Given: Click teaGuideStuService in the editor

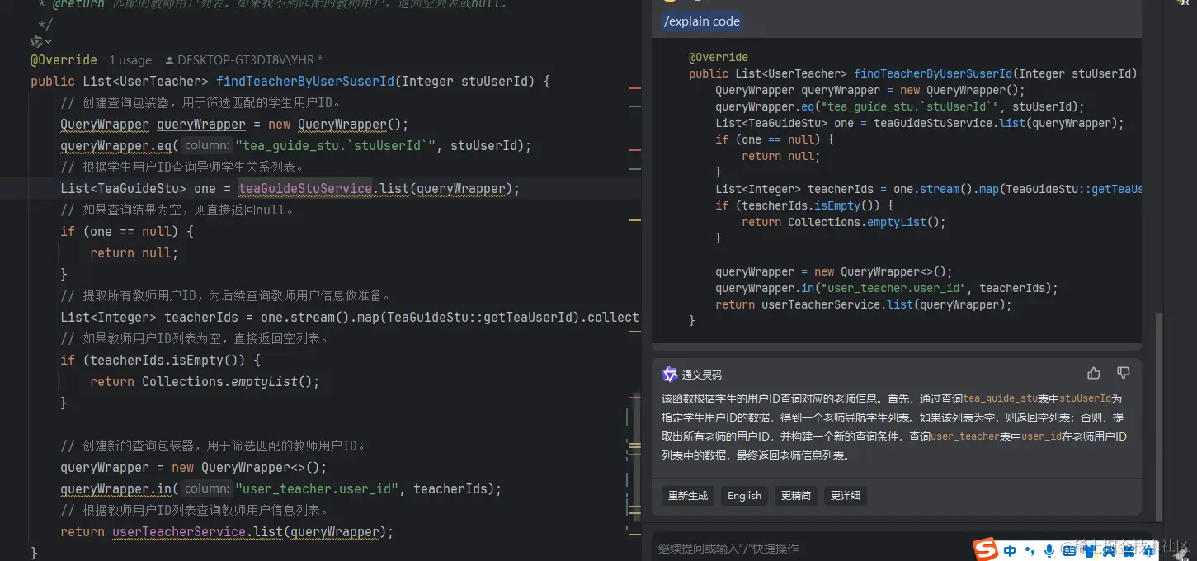Looking at the screenshot, I should pyautogui.click(x=305, y=188).
